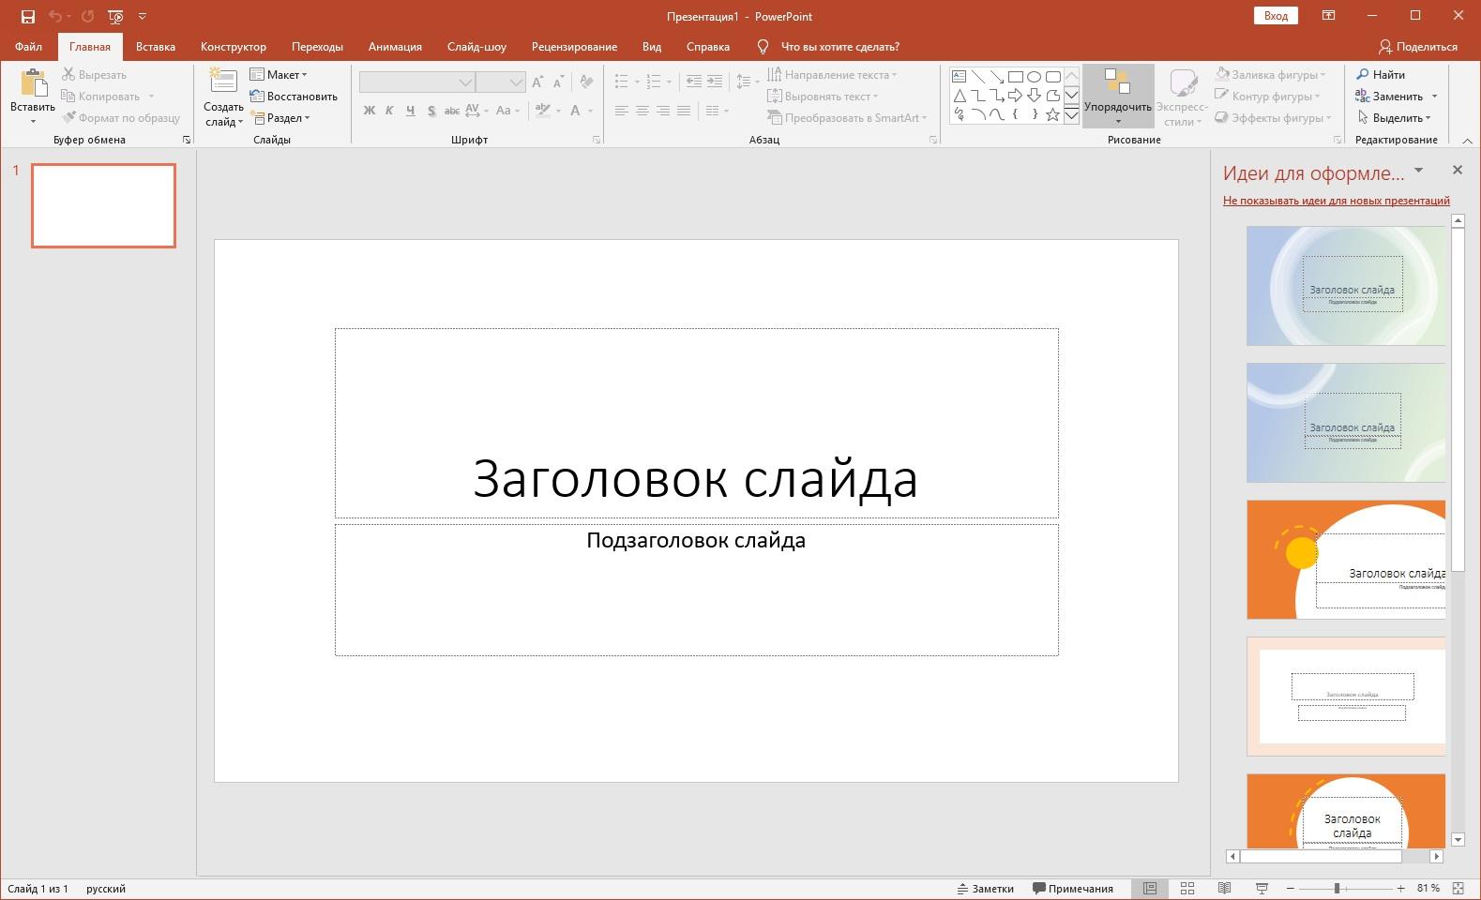The image size is (1481, 900).
Task: Start presentation from beginning icon
Action: click(x=115, y=16)
